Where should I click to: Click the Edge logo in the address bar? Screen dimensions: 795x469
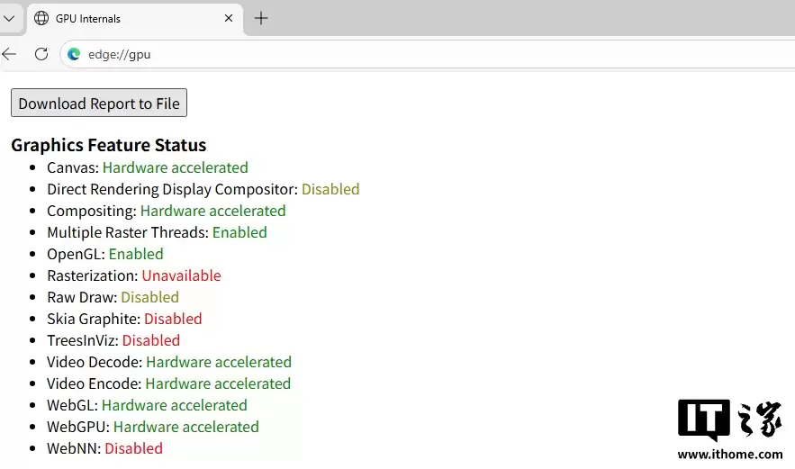(74, 54)
